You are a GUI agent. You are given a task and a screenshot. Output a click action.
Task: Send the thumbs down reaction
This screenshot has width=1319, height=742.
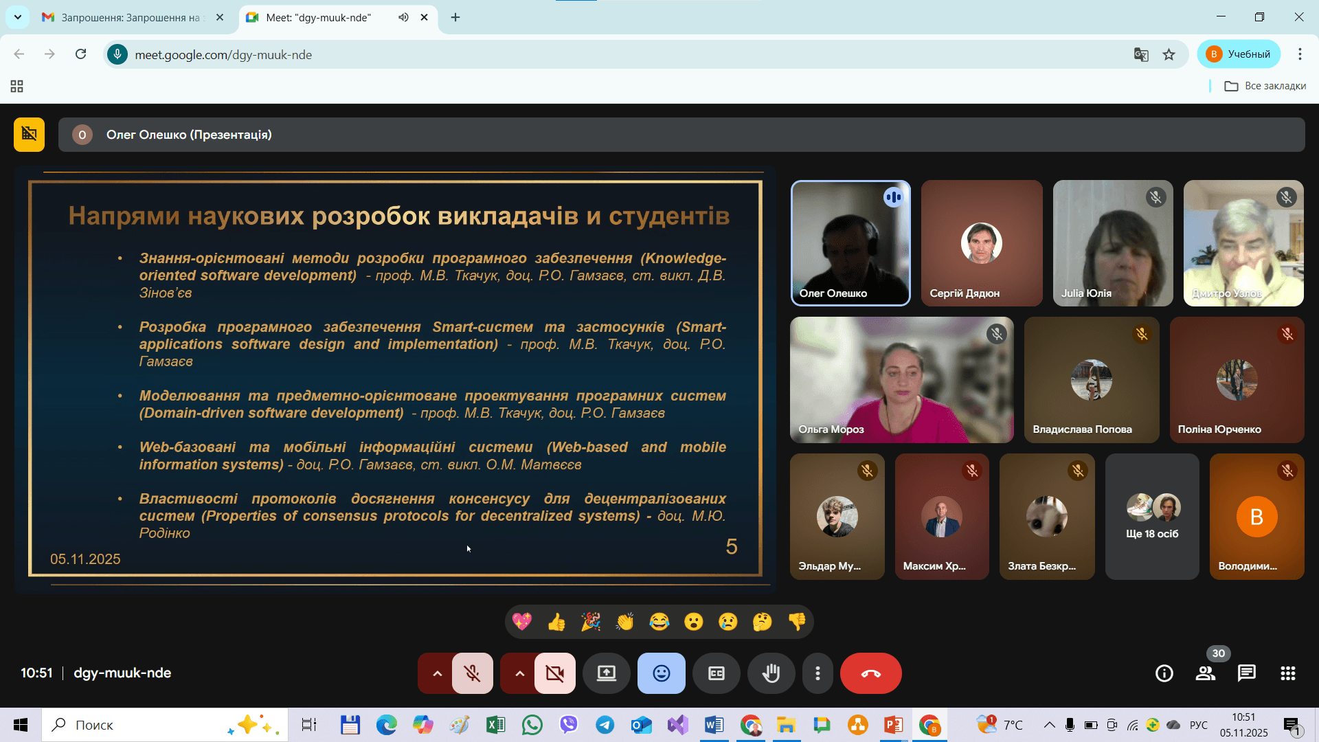pyautogui.click(x=797, y=622)
